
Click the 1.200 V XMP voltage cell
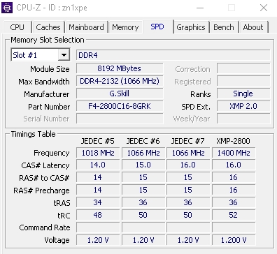[x=234, y=240]
